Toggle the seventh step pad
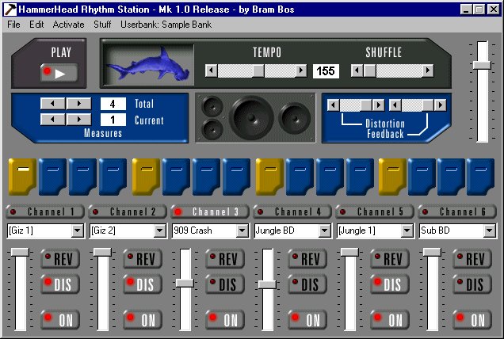The image size is (504, 339). pyautogui.click(x=206, y=177)
